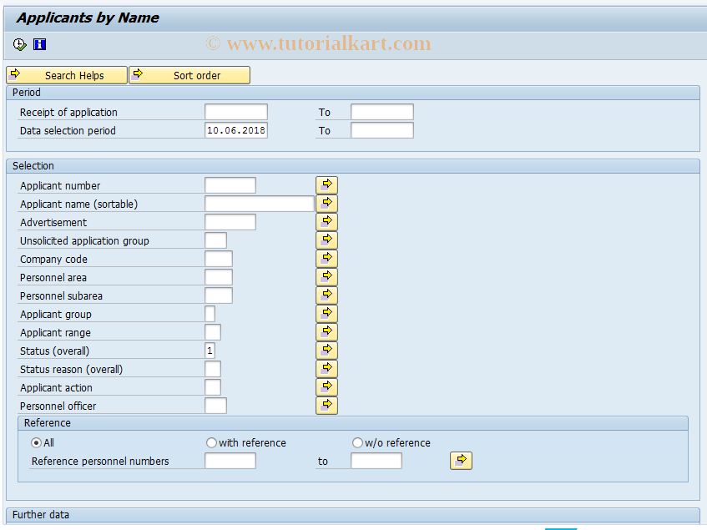The height and width of the screenshot is (530, 707).
Task: Click Data selection period field showing 10.06.2018
Action: 236,130
